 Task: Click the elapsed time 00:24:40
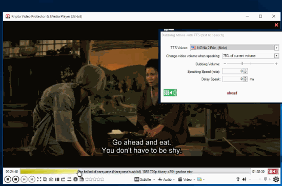coord(12,172)
